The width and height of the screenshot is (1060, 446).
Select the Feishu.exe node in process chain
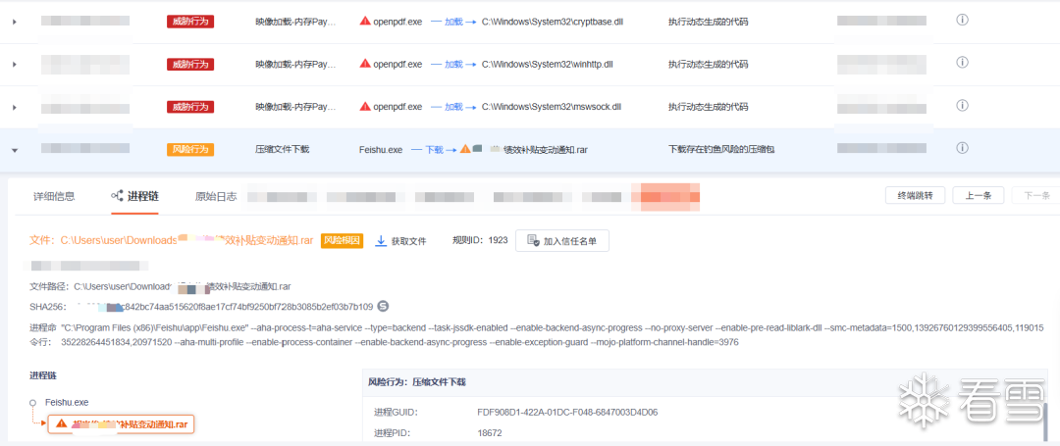pos(67,402)
